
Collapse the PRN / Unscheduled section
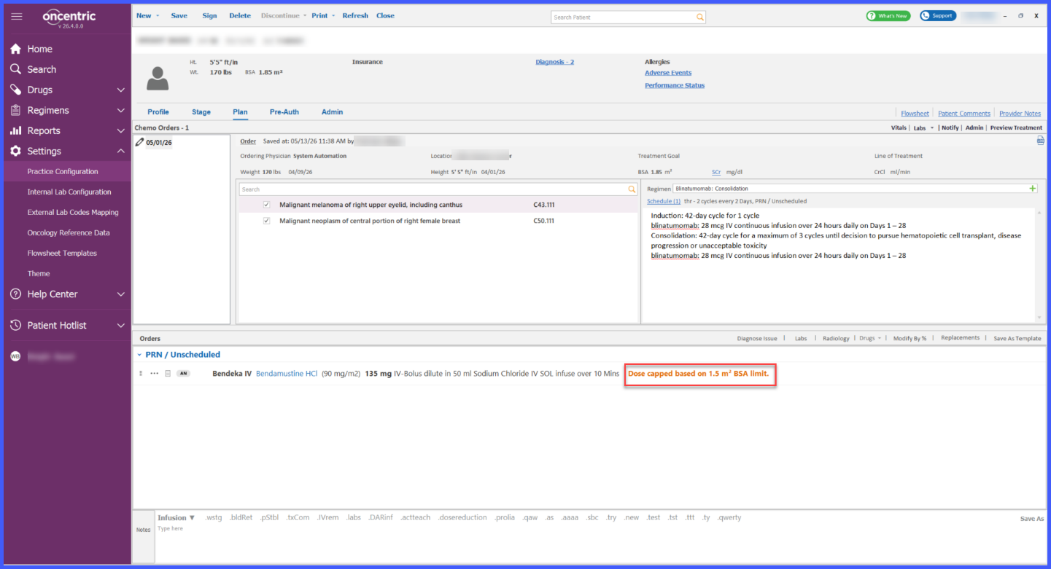tap(139, 355)
